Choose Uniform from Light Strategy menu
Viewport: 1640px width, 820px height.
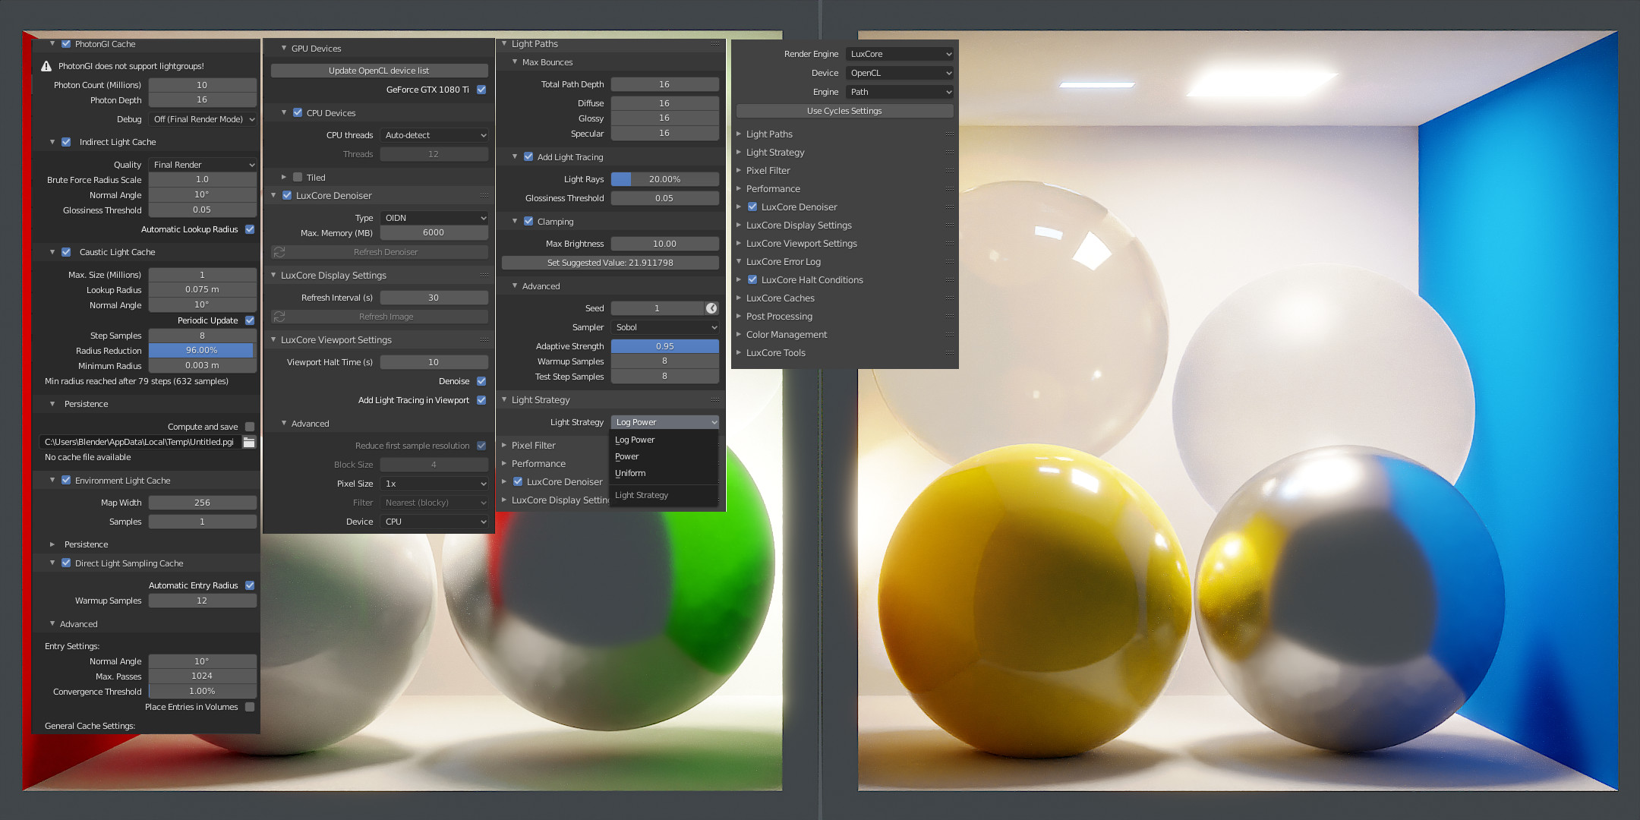coord(630,473)
